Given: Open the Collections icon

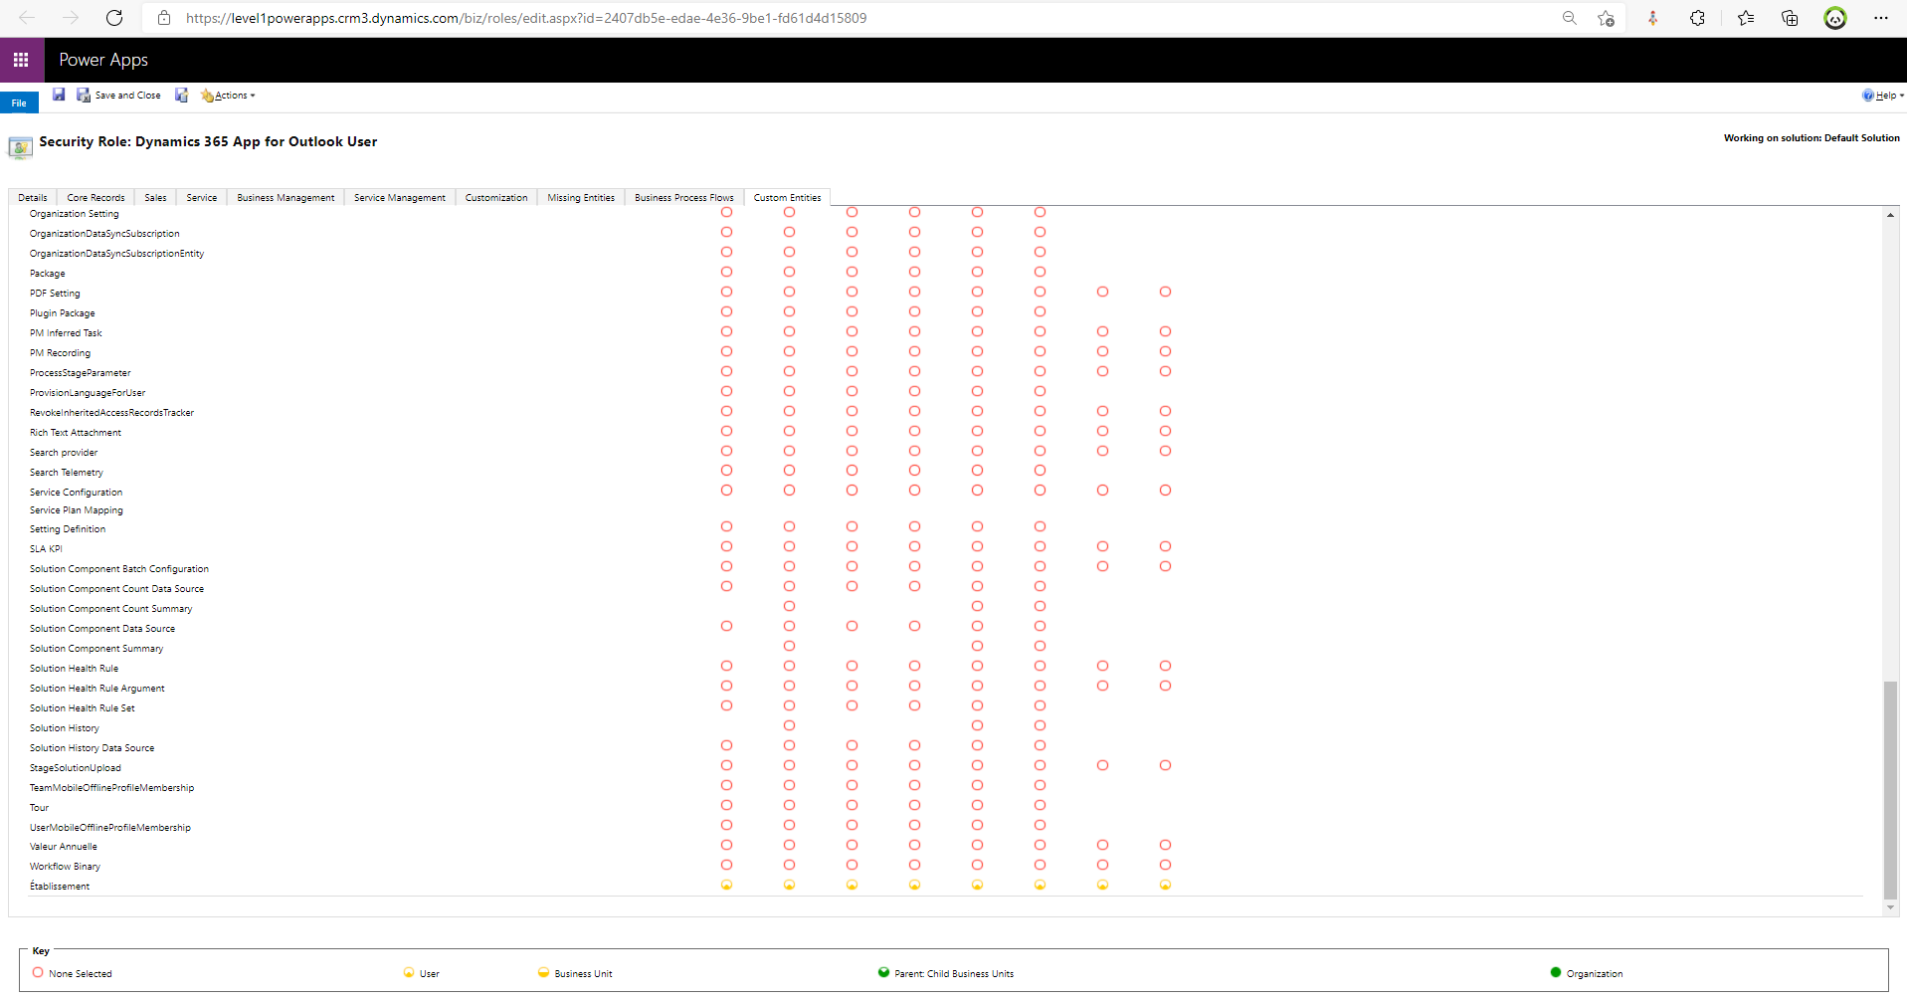Looking at the screenshot, I should (1790, 18).
